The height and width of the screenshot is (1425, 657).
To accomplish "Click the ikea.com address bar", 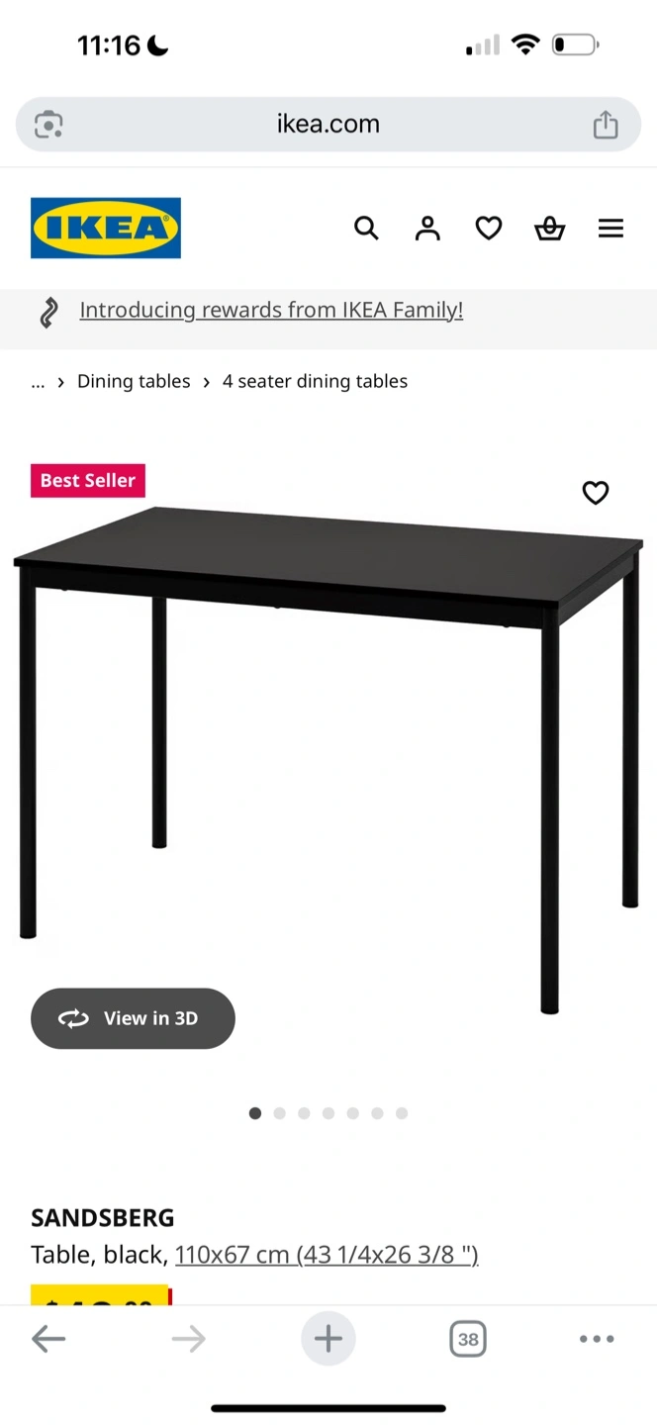I will [x=328, y=124].
